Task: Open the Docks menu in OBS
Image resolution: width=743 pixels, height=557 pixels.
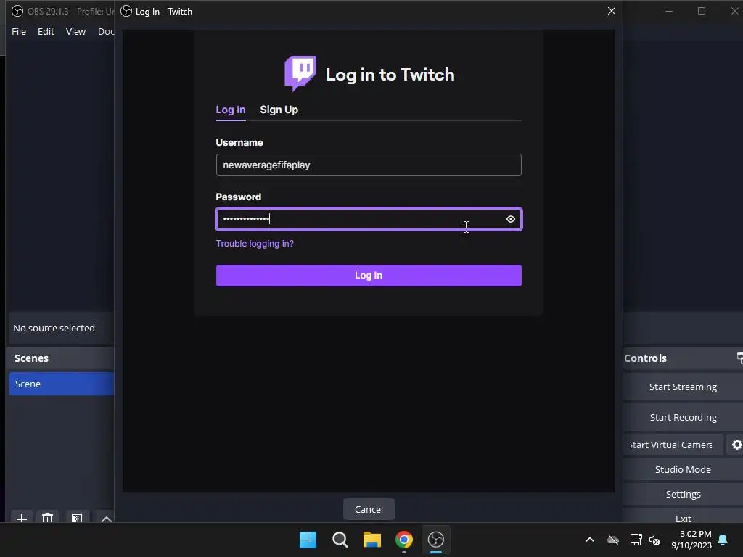Action: coord(106,31)
